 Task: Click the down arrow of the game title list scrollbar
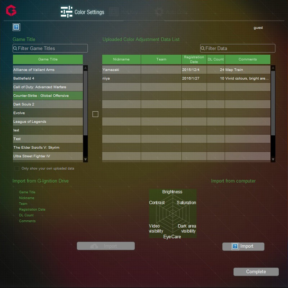[85, 159]
